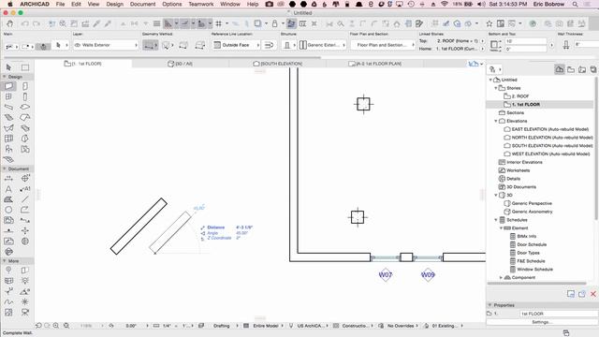
Task: Expand the Component folder in navigator
Action: click(x=501, y=278)
